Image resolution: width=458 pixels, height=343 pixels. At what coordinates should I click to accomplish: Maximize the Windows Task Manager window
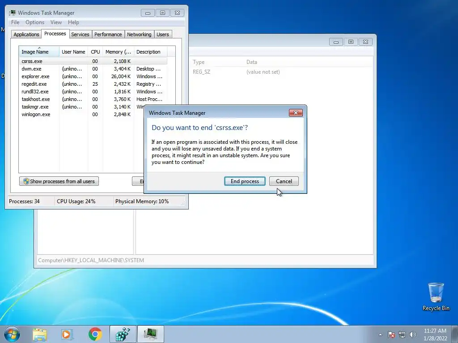[x=162, y=13]
